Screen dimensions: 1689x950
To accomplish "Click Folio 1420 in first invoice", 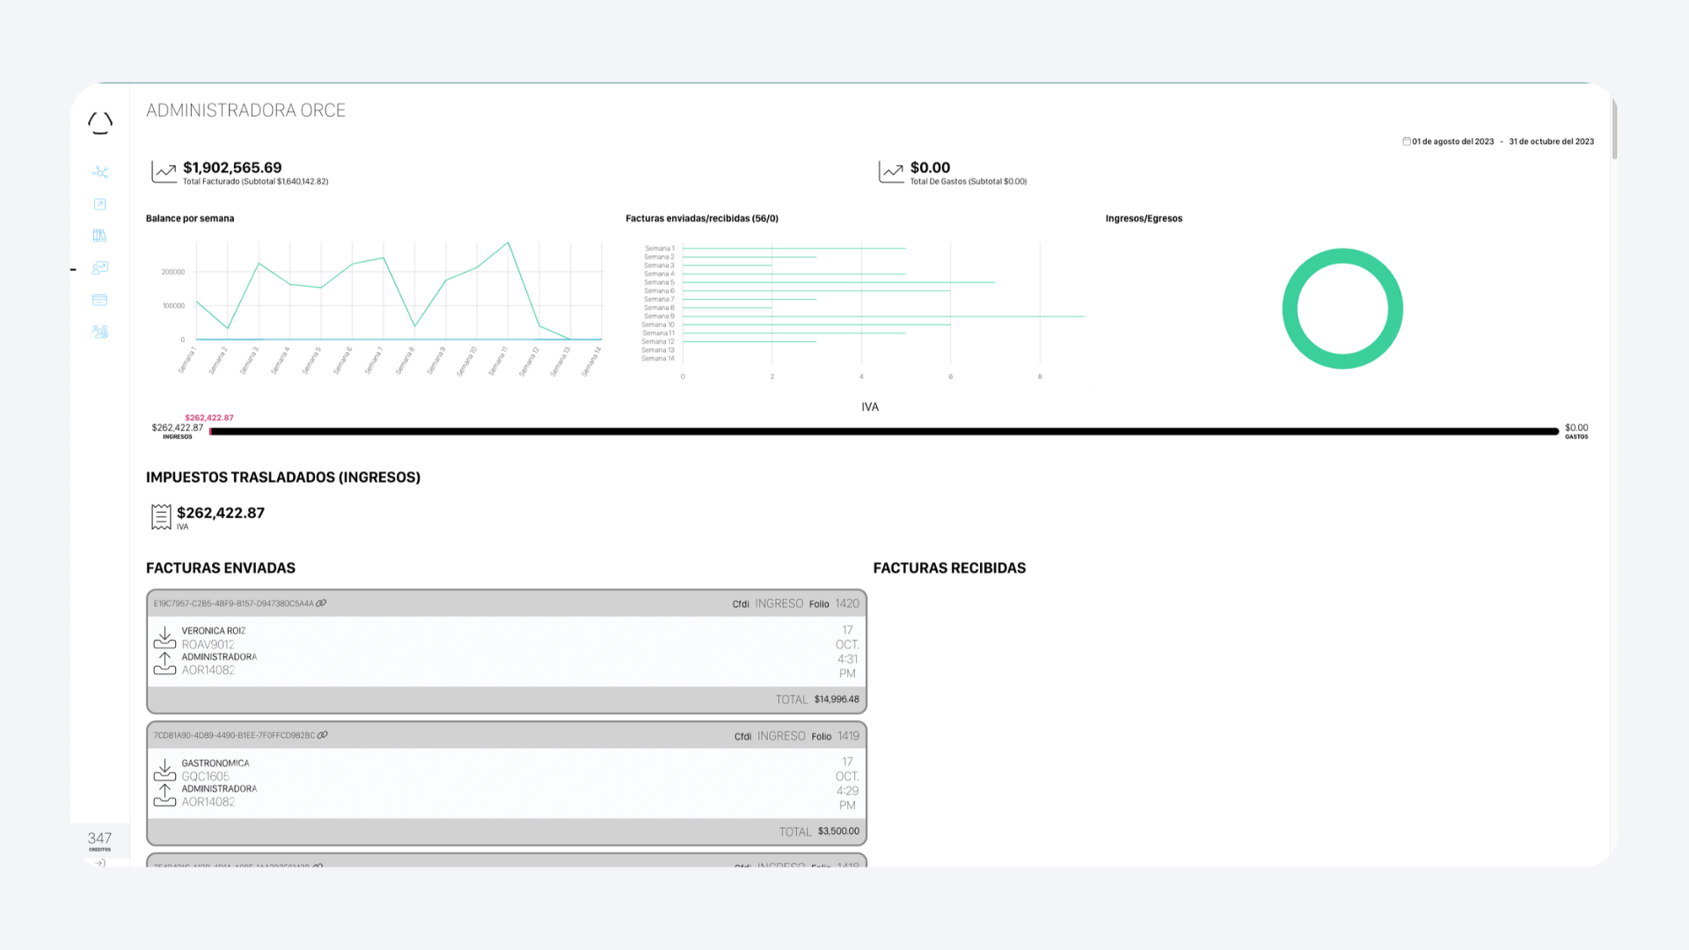I will [x=834, y=603].
